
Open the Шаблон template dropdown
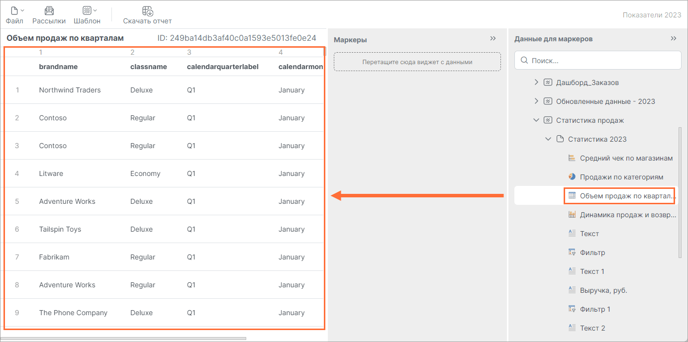pyautogui.click(x=87, y=10)
